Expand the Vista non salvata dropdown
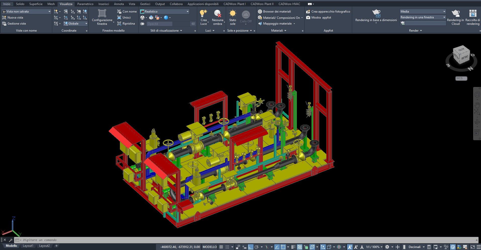The width and height of the screenshot is (481, 250). pyautogui.click(x=49, y=12)
